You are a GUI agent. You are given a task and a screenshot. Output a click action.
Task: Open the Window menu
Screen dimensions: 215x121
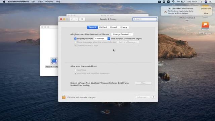[x=49, y=2]
